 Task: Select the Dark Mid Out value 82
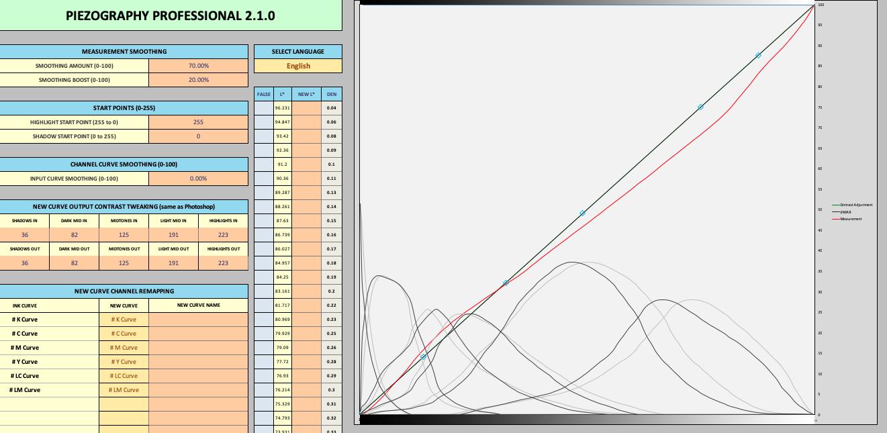[75, 263]
